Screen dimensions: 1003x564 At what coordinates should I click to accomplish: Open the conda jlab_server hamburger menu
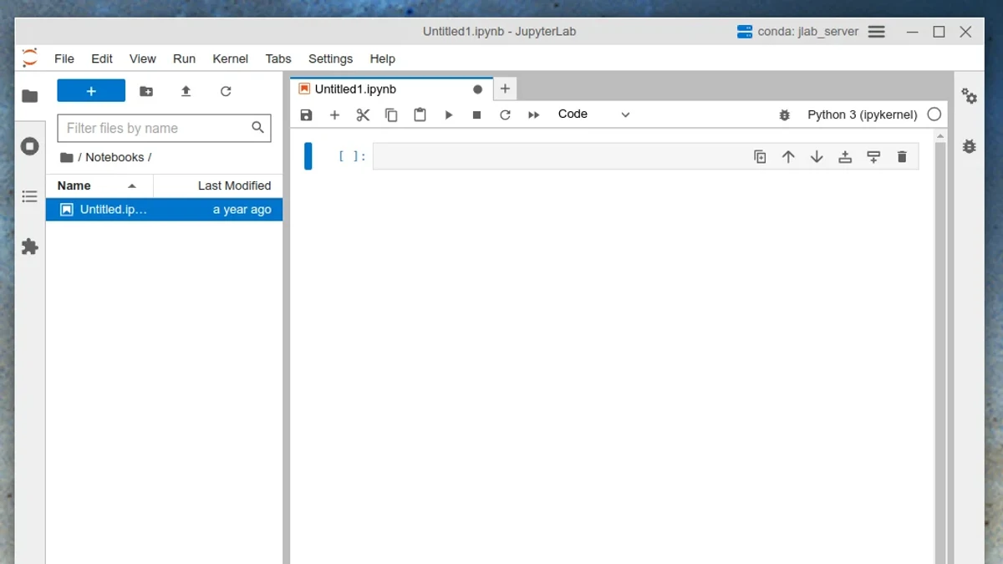(x=876, y=32)
